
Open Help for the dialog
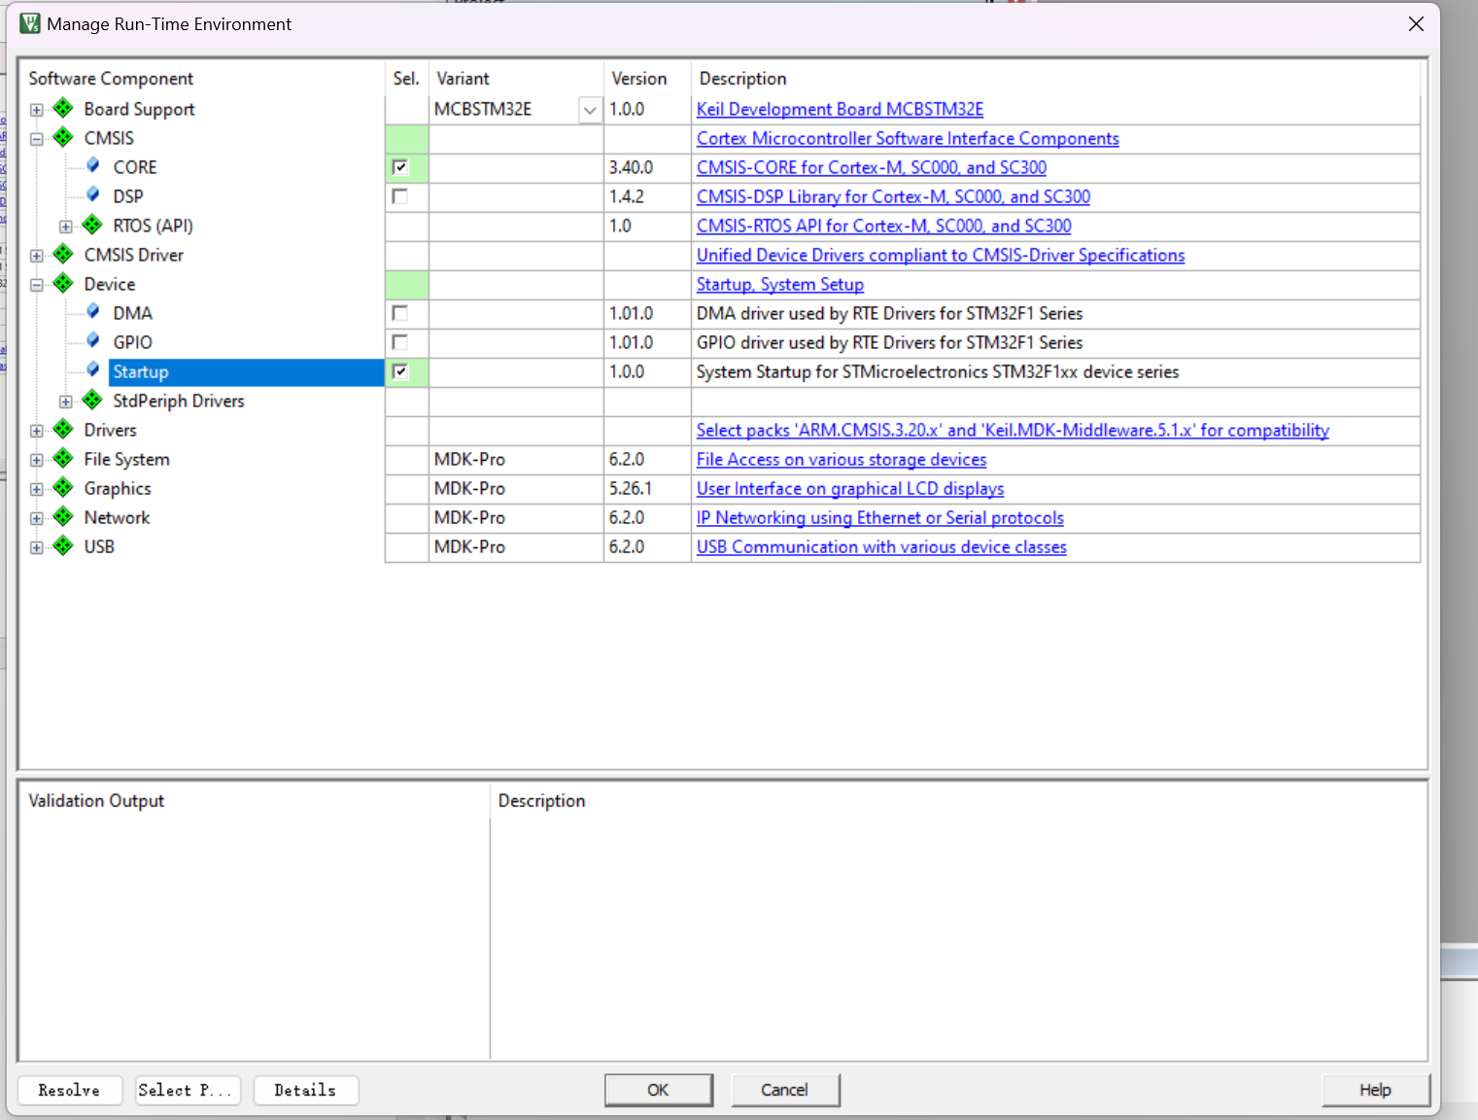(x=1375, y=1090)
